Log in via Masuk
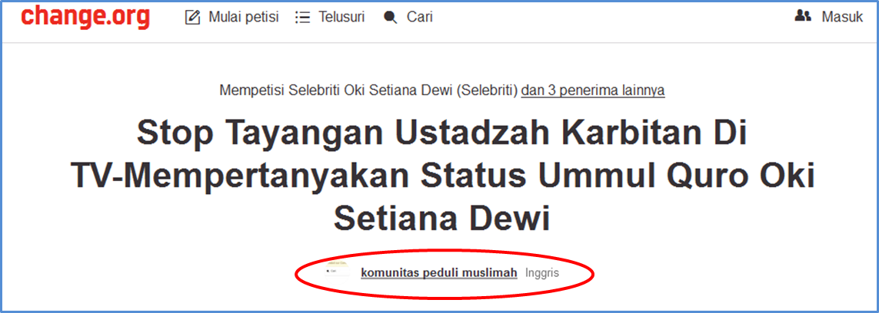The height and width of the screenshot is (313, 879). point(843,18)
